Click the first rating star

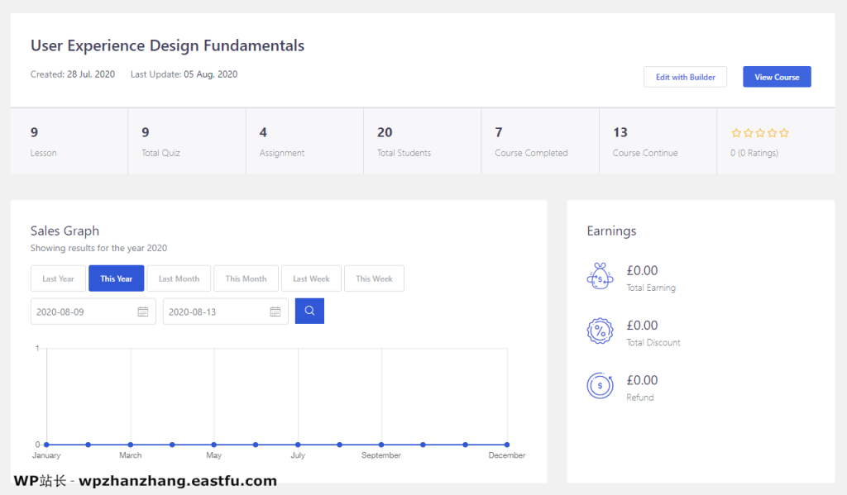[x=736, y=133]
